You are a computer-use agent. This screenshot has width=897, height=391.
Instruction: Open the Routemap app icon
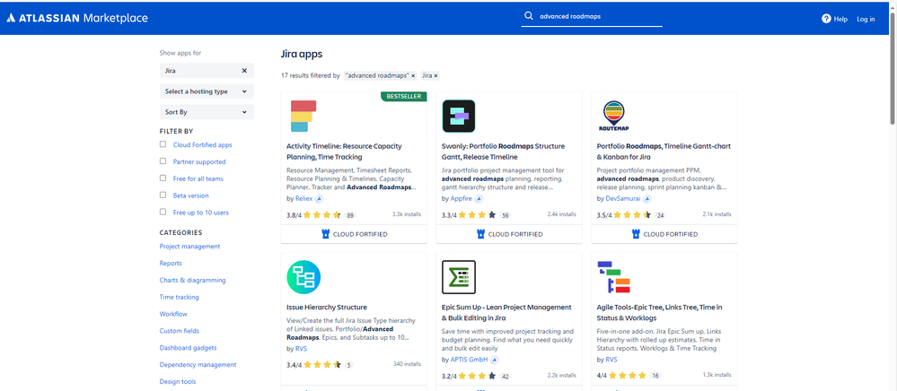click(614, 116)
